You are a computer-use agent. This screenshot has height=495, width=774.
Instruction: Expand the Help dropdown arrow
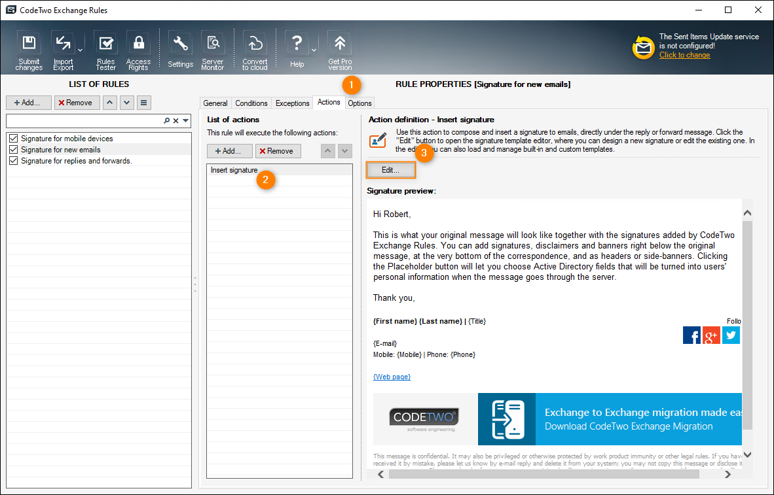click(314, 50)
